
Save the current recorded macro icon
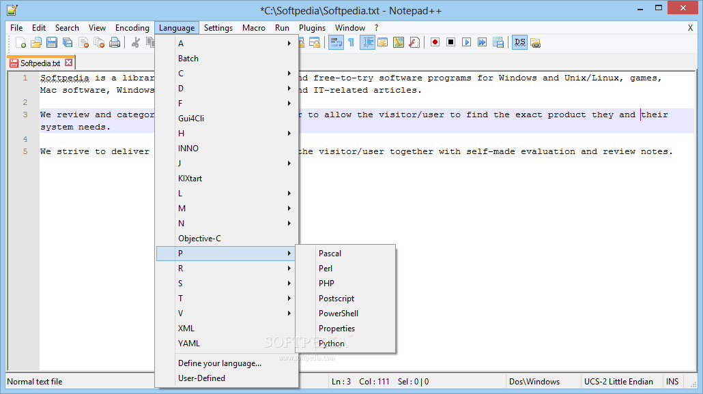[498, 42]
